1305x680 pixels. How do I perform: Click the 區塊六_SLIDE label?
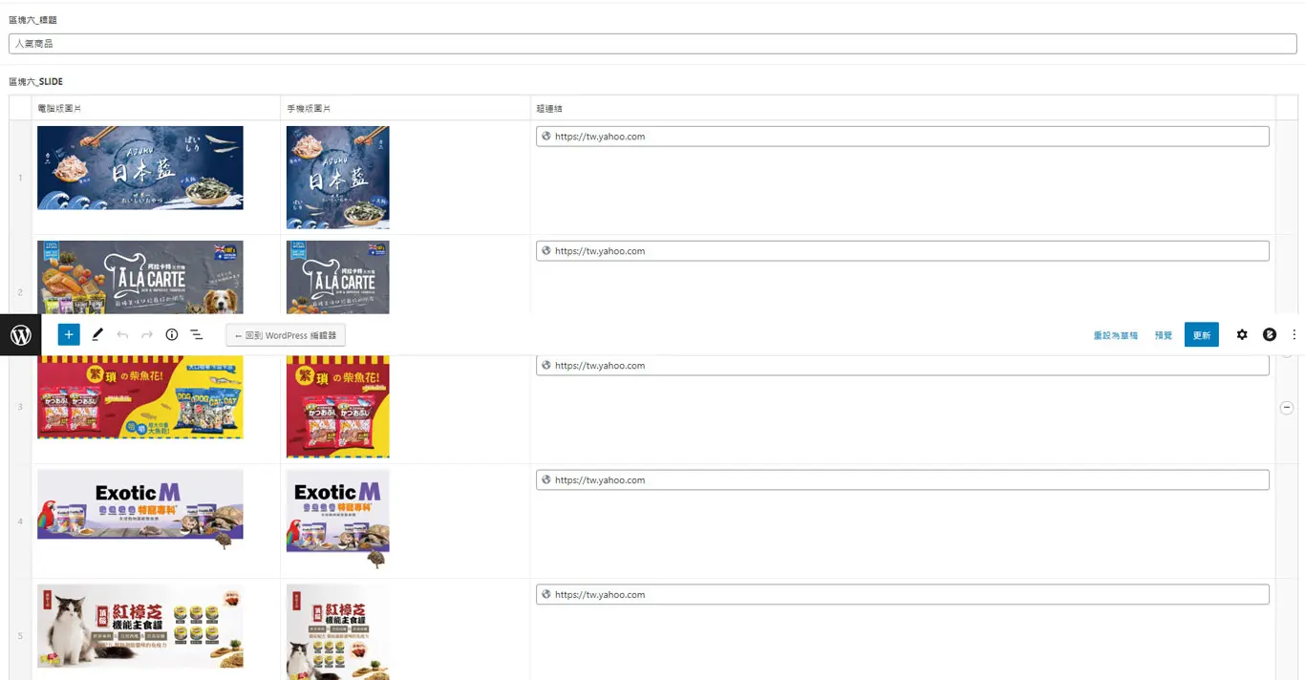(x=36, y=82)
